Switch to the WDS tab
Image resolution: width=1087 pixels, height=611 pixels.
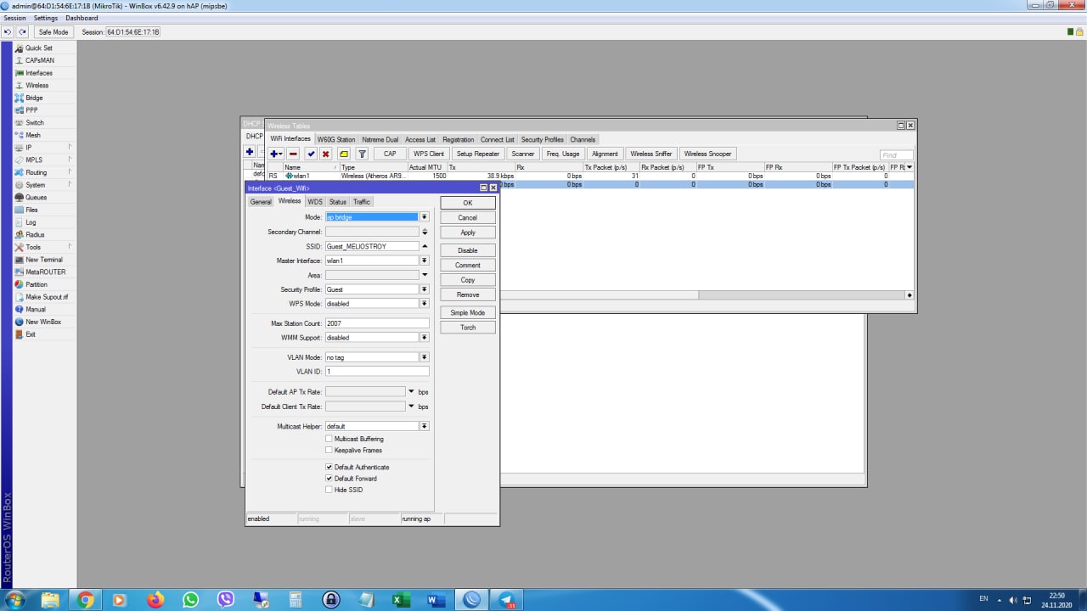pos(315,202)
